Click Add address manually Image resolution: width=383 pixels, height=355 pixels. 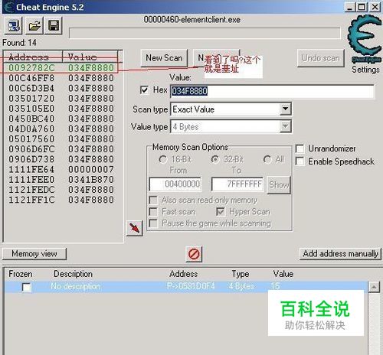pos(340,254)
